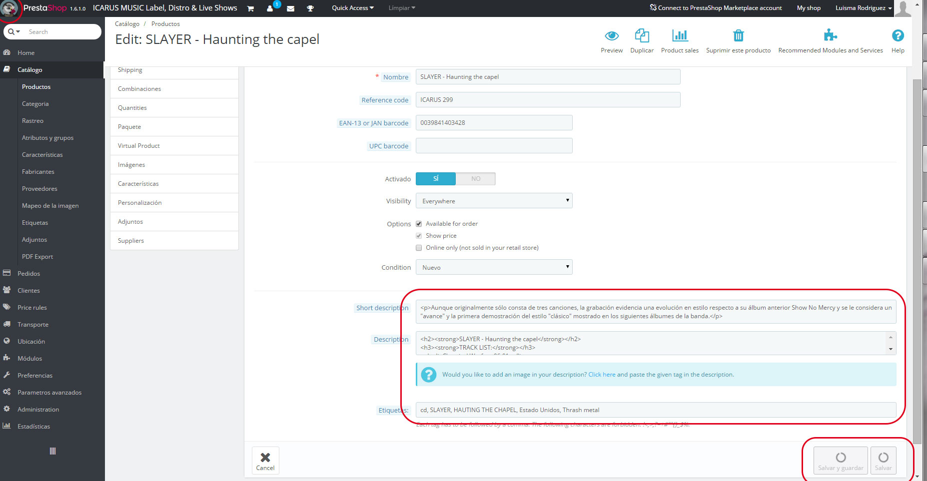Collapse the sidebar with bottom bars icon
This screenshot has width=927, height=481.
(x=52, y=451)
